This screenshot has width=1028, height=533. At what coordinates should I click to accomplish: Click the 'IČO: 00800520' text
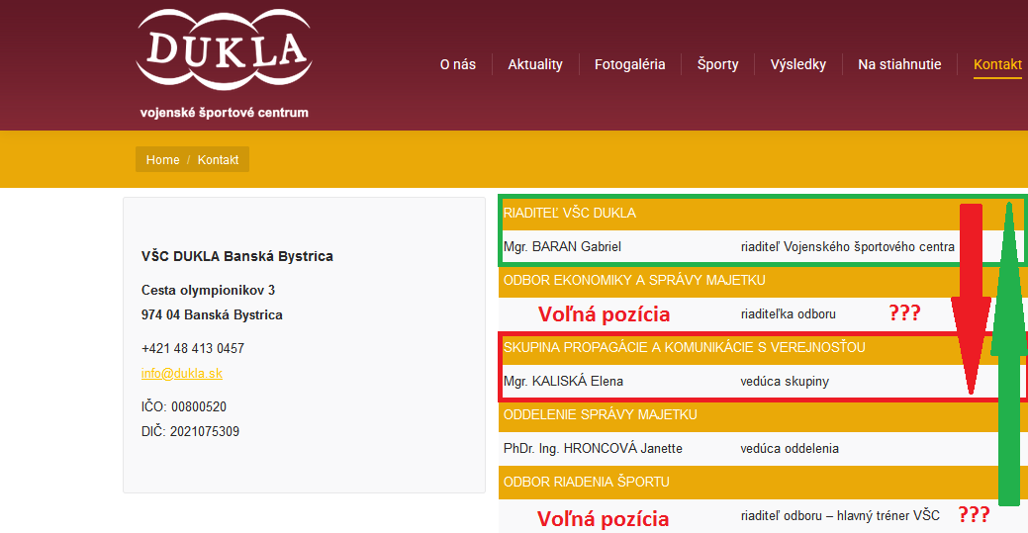point(184,406)
